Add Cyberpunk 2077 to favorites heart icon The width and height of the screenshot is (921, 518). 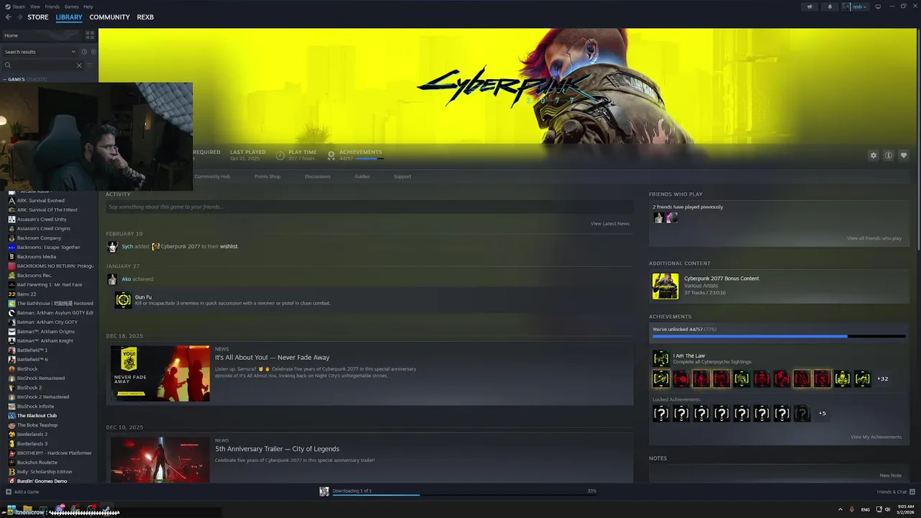[x=904, y=155]
